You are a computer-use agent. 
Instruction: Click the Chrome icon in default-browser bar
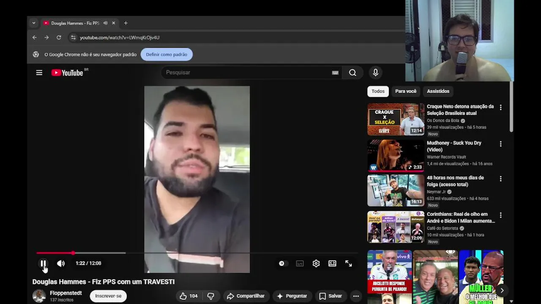(36, 54)
